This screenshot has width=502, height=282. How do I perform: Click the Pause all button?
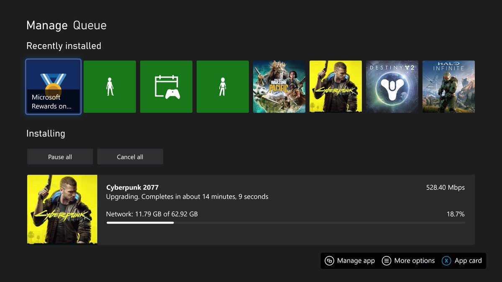coord(60,157)
